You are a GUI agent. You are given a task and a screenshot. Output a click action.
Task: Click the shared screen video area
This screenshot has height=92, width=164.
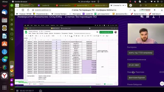point(71,55)
